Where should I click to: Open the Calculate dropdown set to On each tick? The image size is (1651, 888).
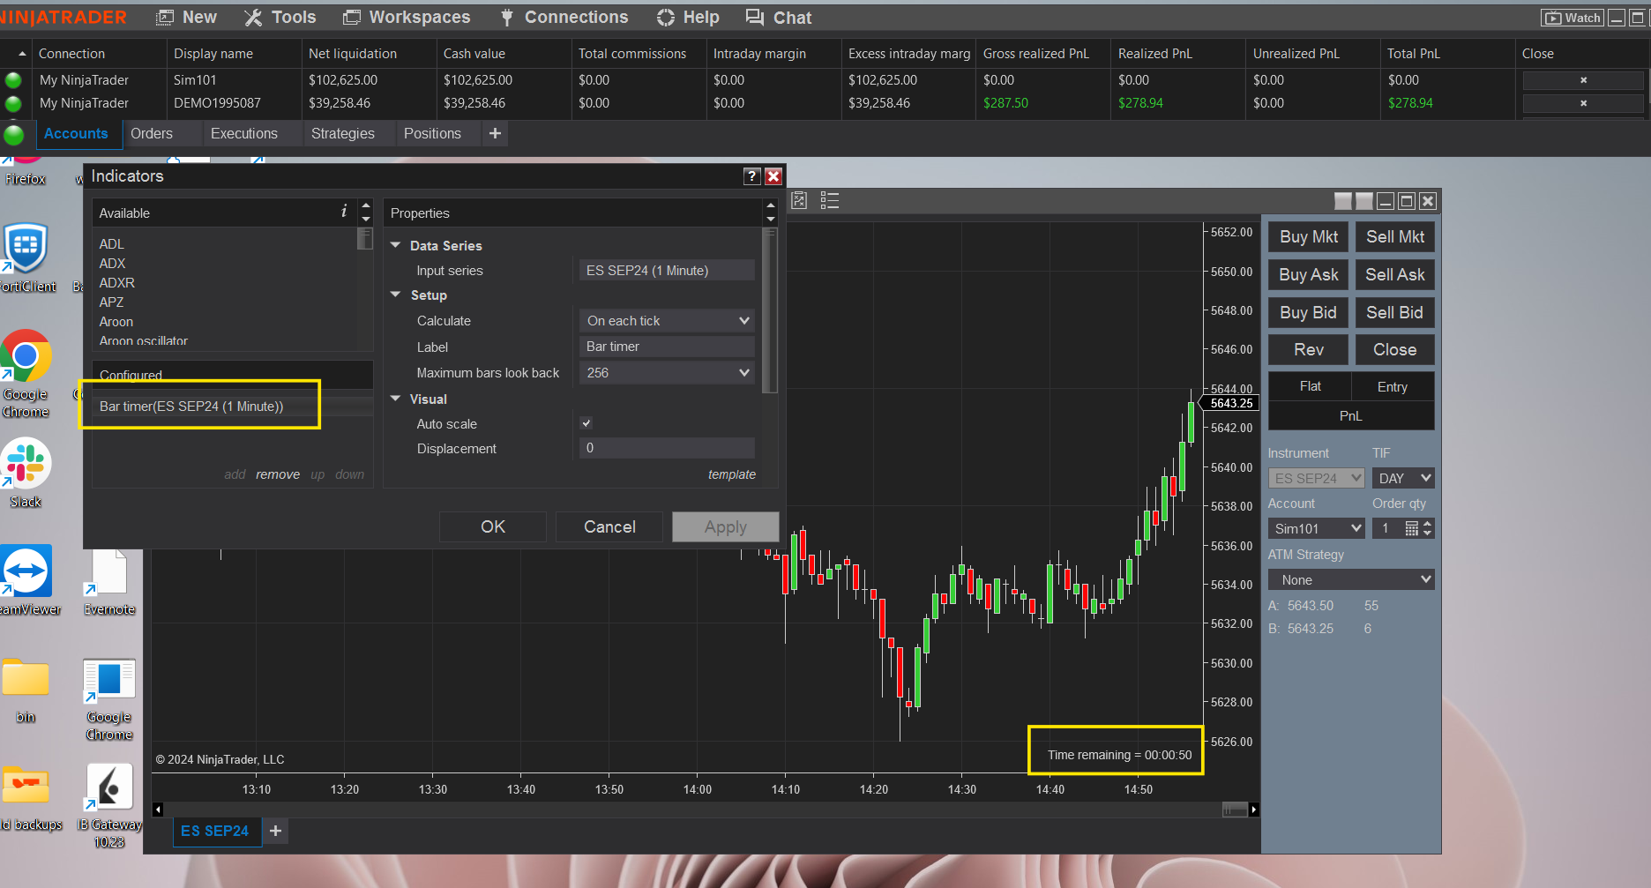pos(667,321)
